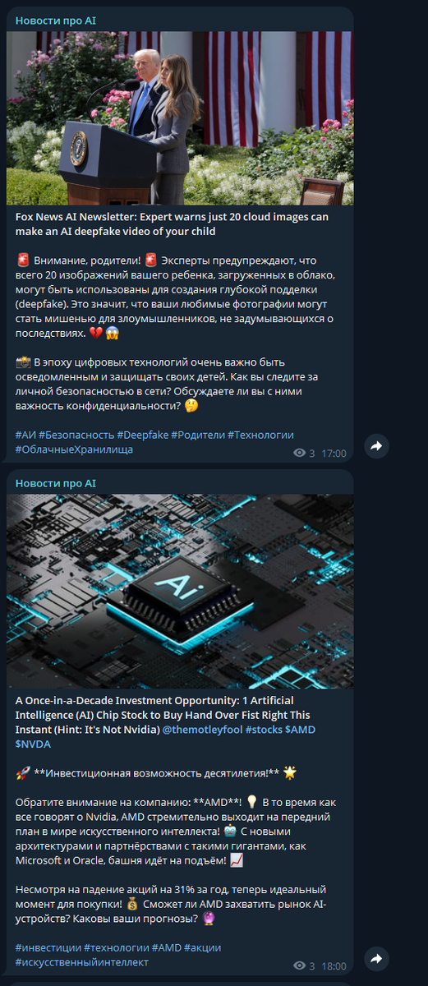This screenshot has height=986, width=428.
Task: Click the 17:00 message timestamp
Action: pyautogui.click(x=334, y=454)
